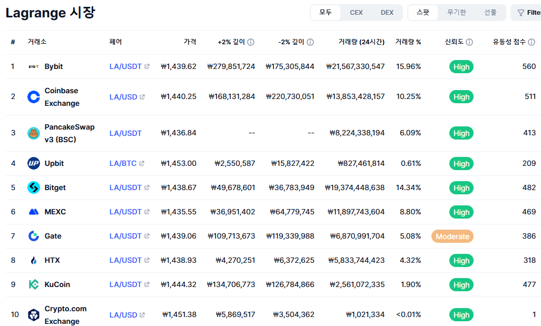Image resolution: width=541 pixels, height=326 pixels.
Task: Click Coinbase liquidity score 511
Action: tap(530, 96)
